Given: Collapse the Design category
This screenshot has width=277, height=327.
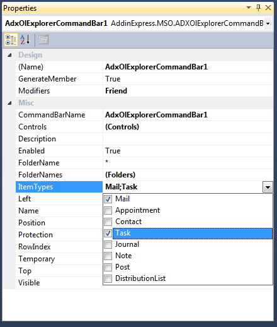Looking at the screenshot, I should tap(9, 55).
